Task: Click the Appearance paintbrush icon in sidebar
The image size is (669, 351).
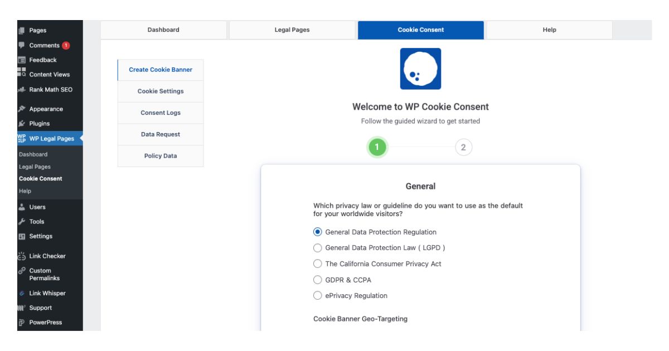Action: (x=22, y=109)
